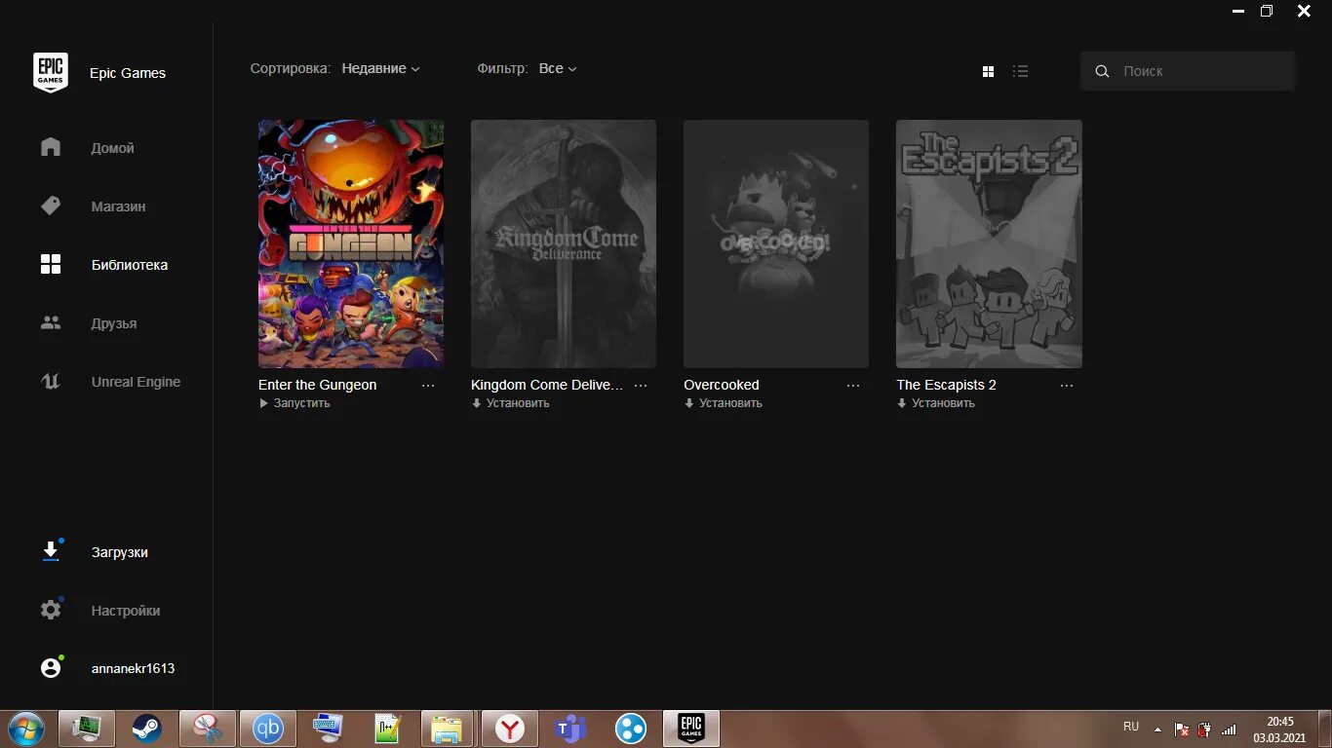
Task: Open the blue circle dots taskbar app
Action: 631,729
